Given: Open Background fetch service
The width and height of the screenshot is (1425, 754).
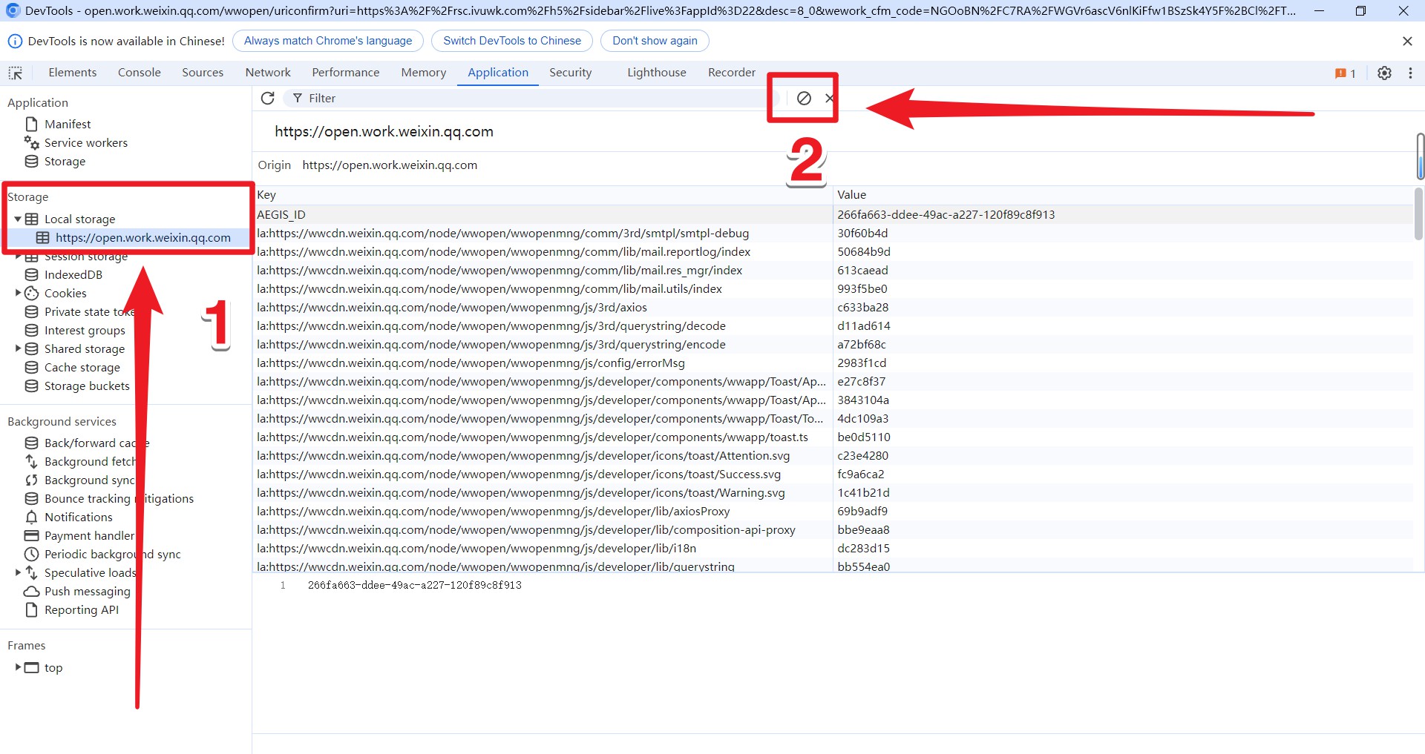Looking at the screenshot, I should pos(90,461).
